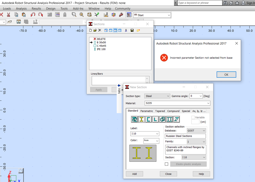Click the binoculars search icon in title bar

click(225, 3)
